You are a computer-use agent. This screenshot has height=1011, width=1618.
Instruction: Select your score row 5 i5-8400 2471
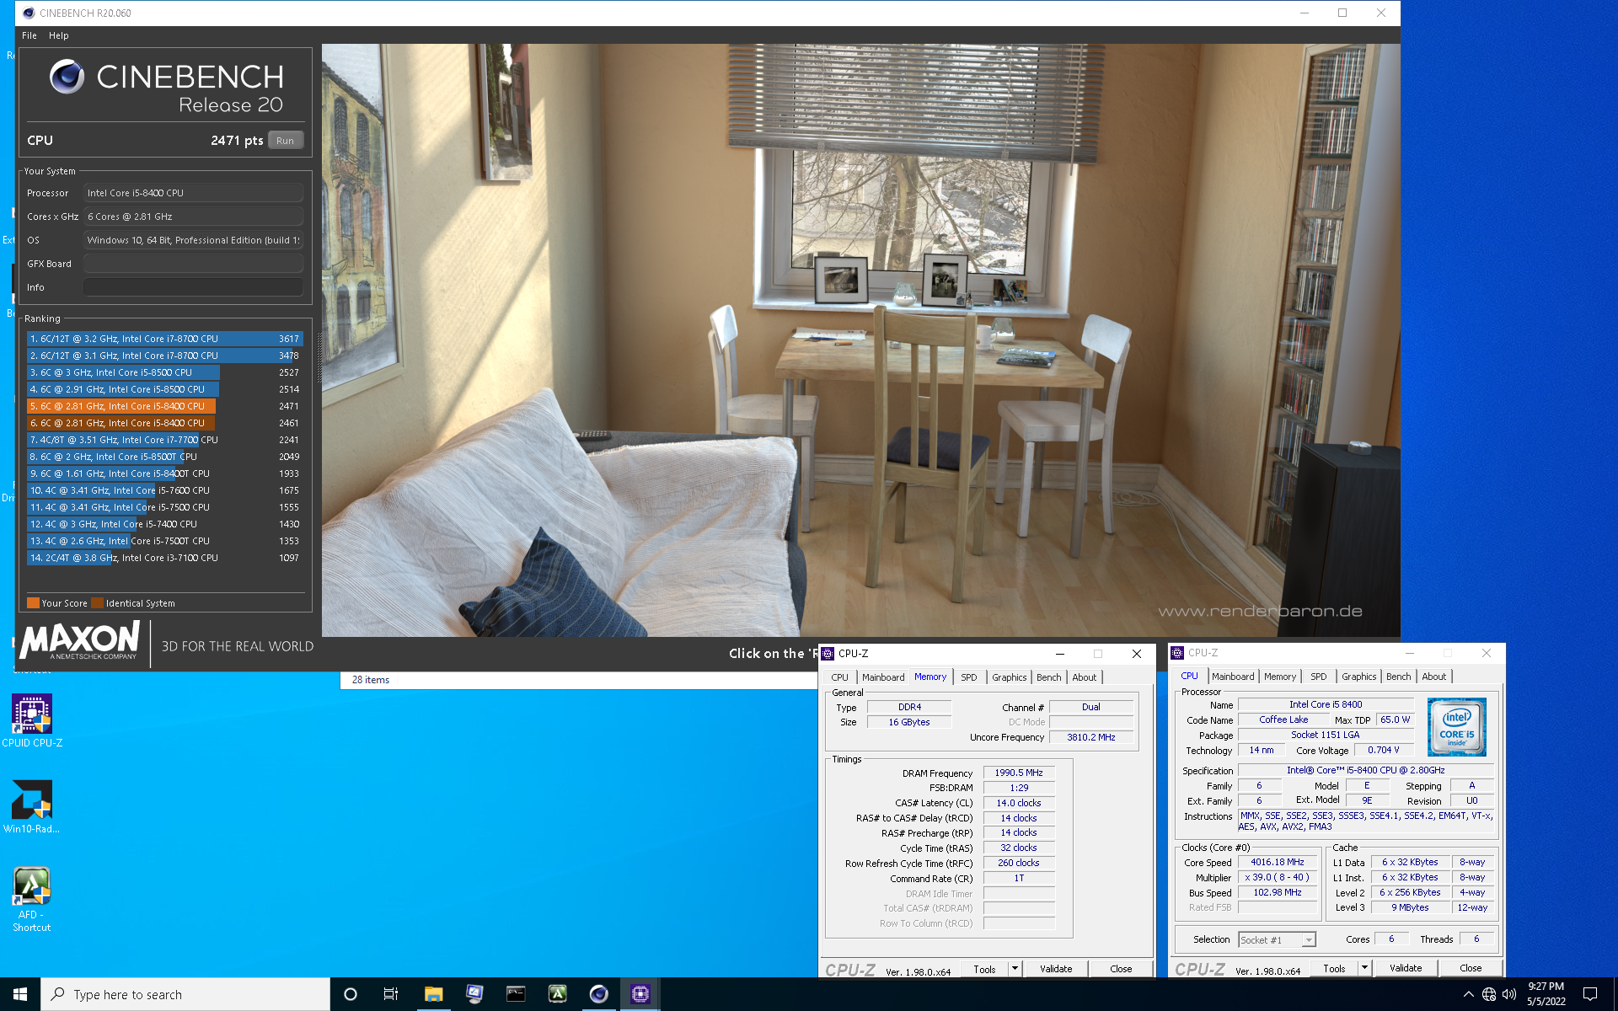coord(164,406)
